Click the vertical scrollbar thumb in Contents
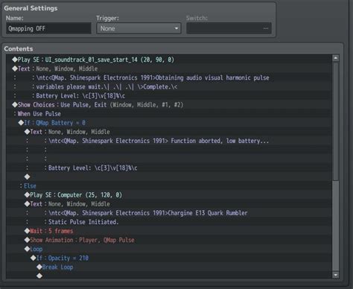 tap(336, 121)
